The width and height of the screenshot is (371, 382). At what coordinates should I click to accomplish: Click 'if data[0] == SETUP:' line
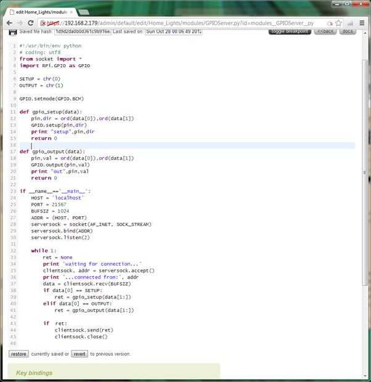click(x=73, y=290)
